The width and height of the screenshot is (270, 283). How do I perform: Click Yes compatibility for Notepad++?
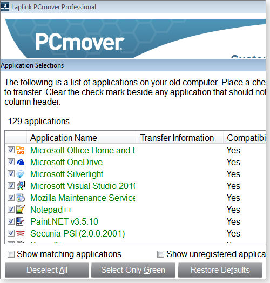pyautogui.click(x=233, y=210)
